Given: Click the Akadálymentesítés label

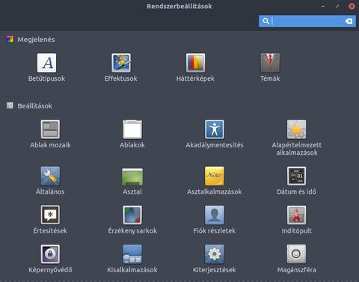Looking at the screenshot, I should [215, 145].
